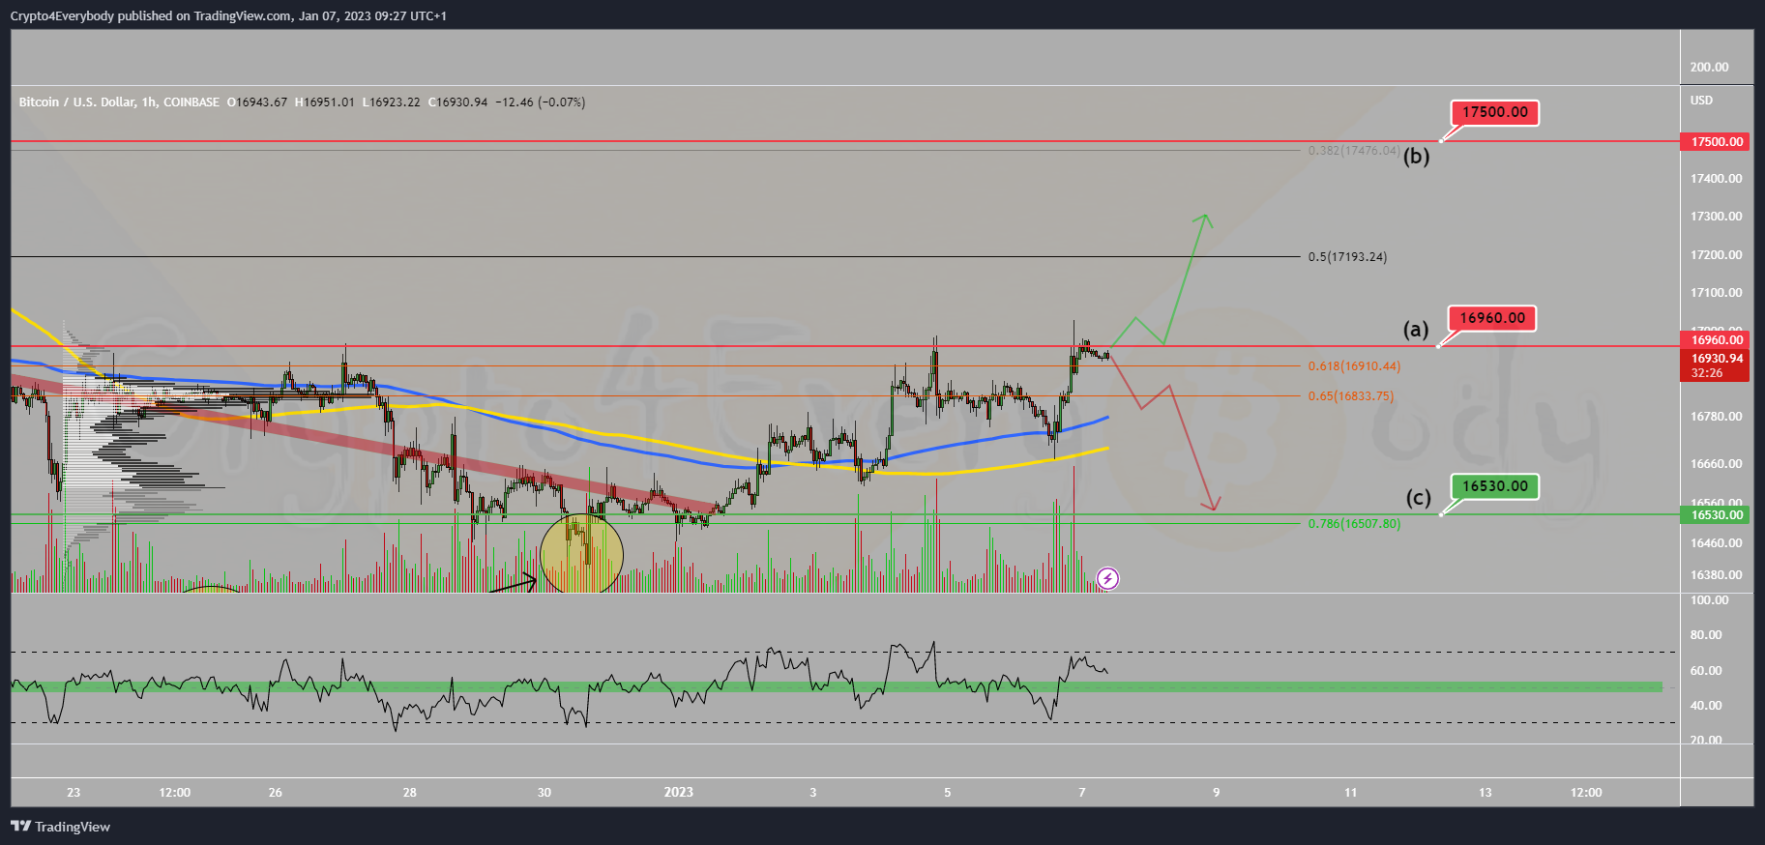
Task: Click the 12:00 label following date 13
Action: click(x=1586, y=793)
